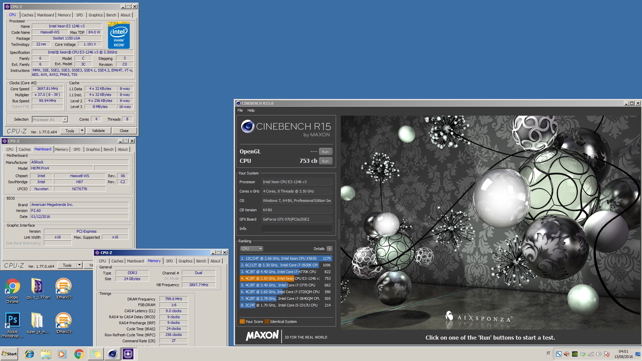This screenshot has width=642, height=361.
Task: Open the Action Center flag tray icon
Action: coord(607,354)
